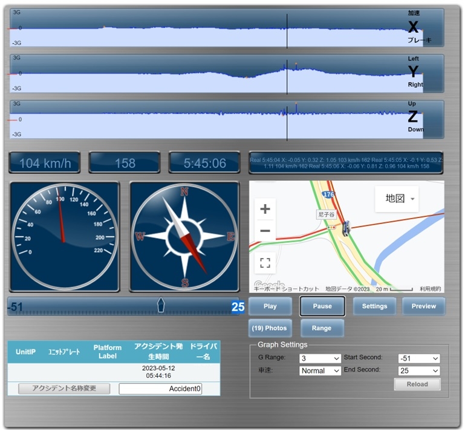The image size is (465, 430).
Task: Open the (19) Photos gallery
Action: point(270,328)
